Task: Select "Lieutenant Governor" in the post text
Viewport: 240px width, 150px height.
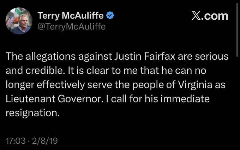Action: click(54, 99)
